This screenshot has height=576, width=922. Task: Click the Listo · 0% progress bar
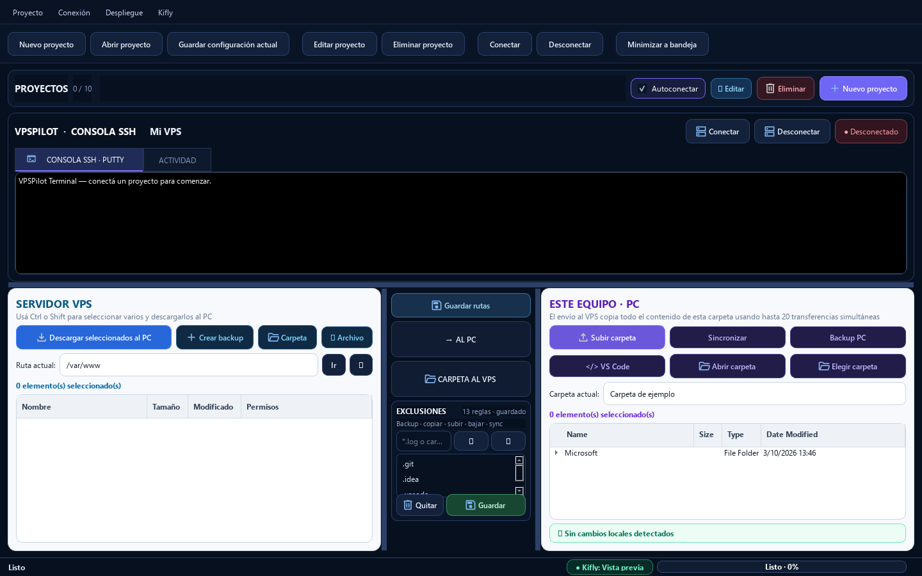pos(782,566)
